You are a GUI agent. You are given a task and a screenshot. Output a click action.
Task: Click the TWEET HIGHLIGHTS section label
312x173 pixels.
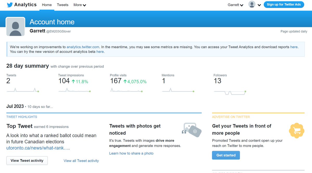tap(22, 117)
